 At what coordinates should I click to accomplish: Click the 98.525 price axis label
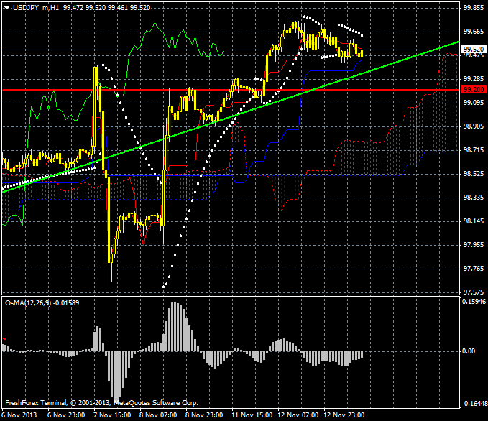(473, 174)
